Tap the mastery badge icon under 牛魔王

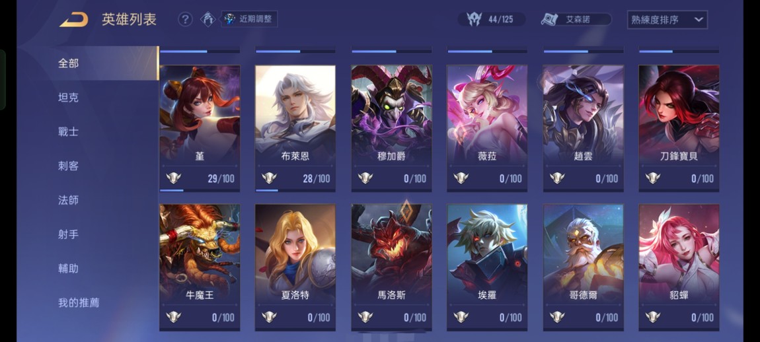(x=174, y=318)
